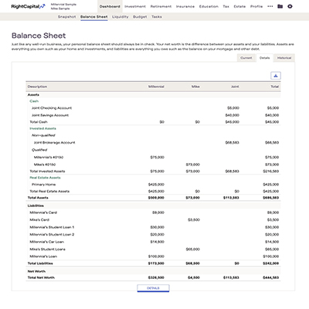Click the Millennial column header
Screen dimensions: 309x309
coord(156,87)
